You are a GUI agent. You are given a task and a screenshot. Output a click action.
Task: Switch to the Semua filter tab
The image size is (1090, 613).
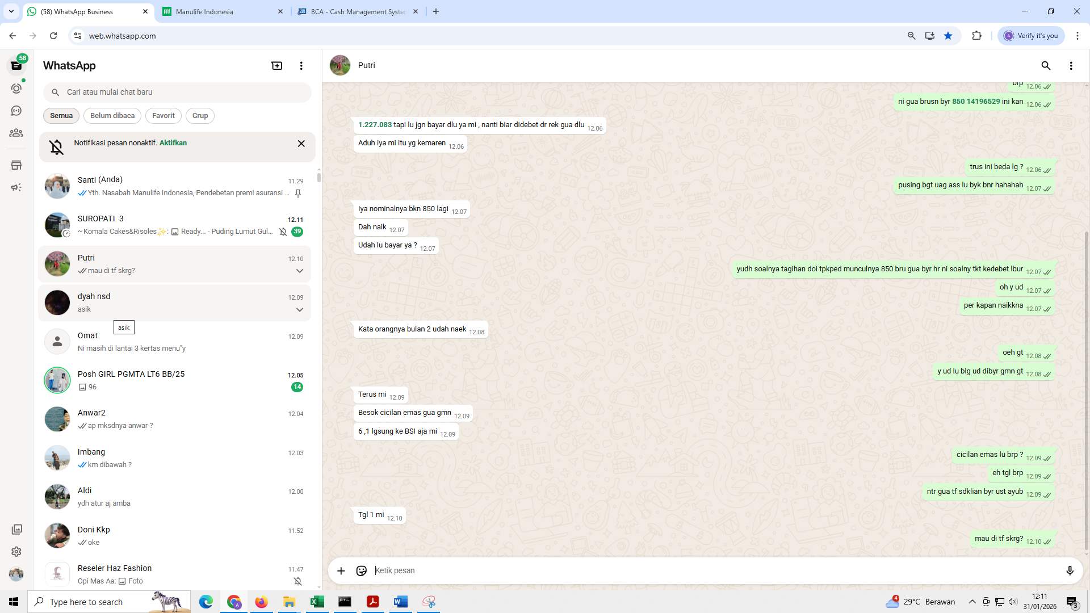(61, 115)
